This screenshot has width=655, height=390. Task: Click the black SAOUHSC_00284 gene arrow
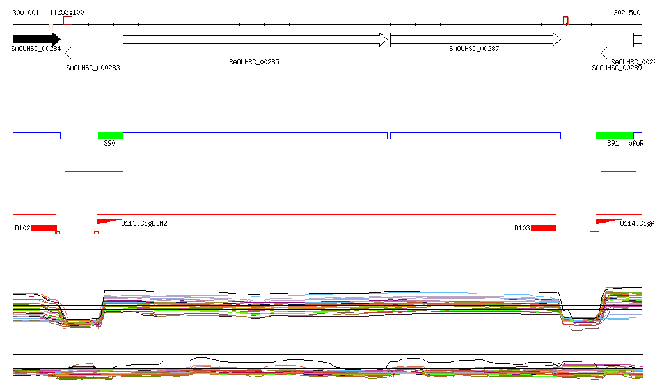pyautogui.click(x=36, y=40)
